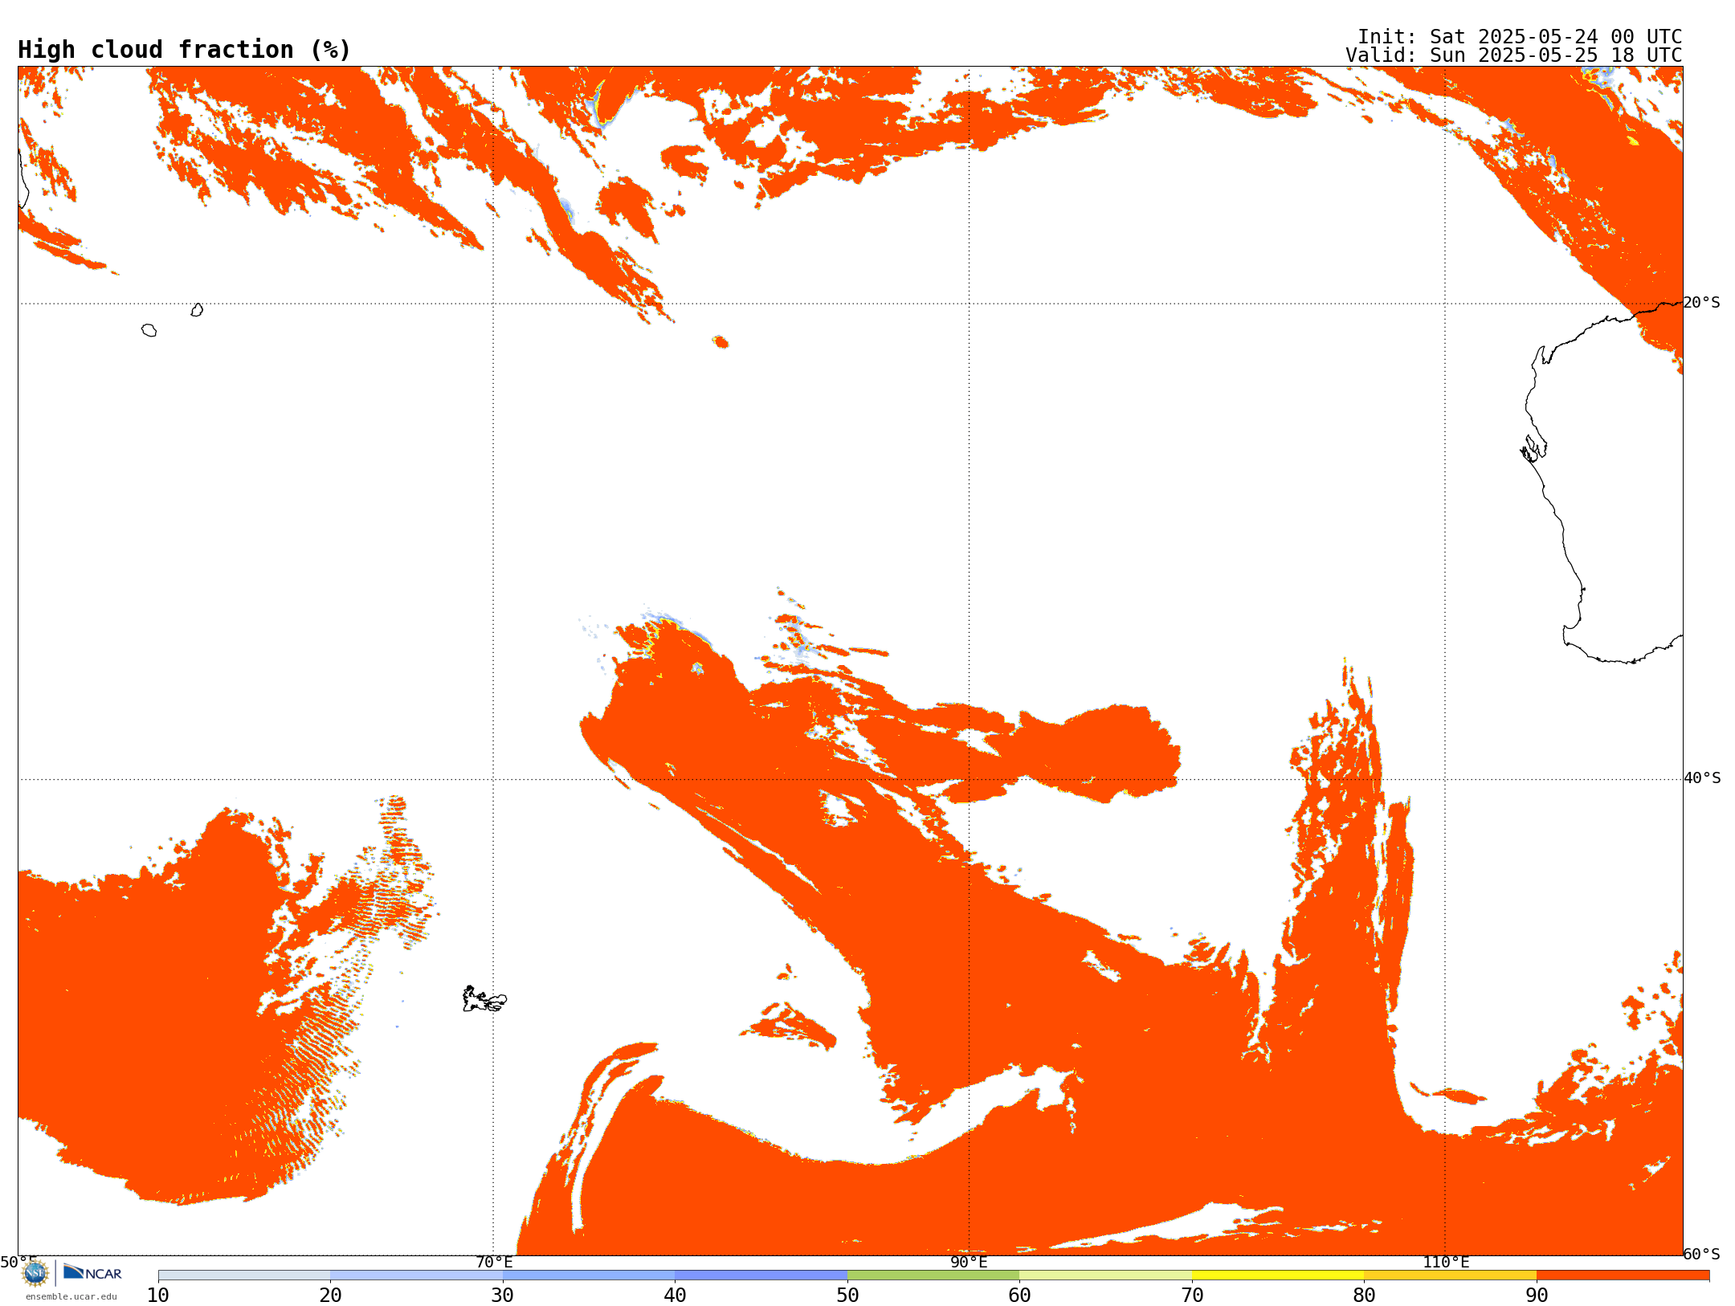
Task: Click the orange-red 90+ colorbar segment
Action: point(1623,1275)
